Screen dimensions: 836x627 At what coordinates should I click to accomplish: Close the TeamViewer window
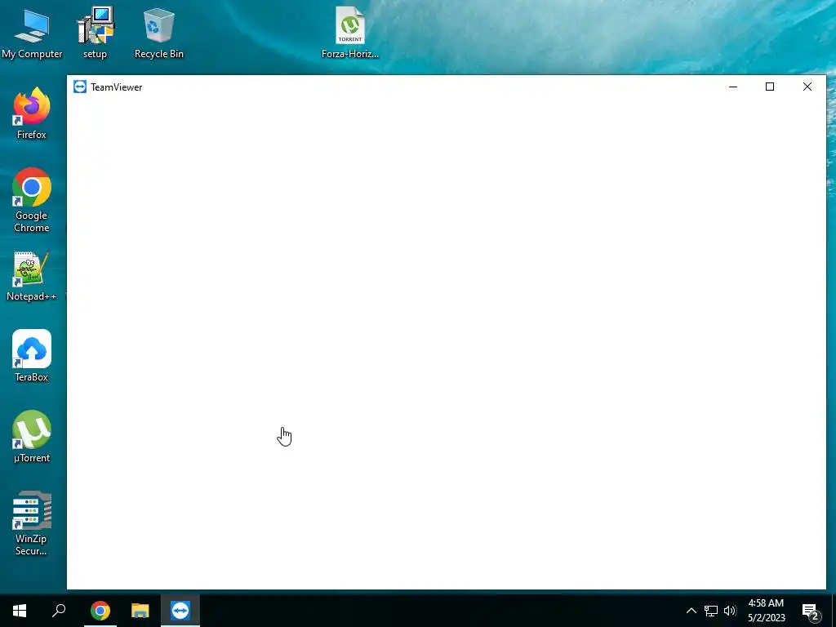[807, 87]
